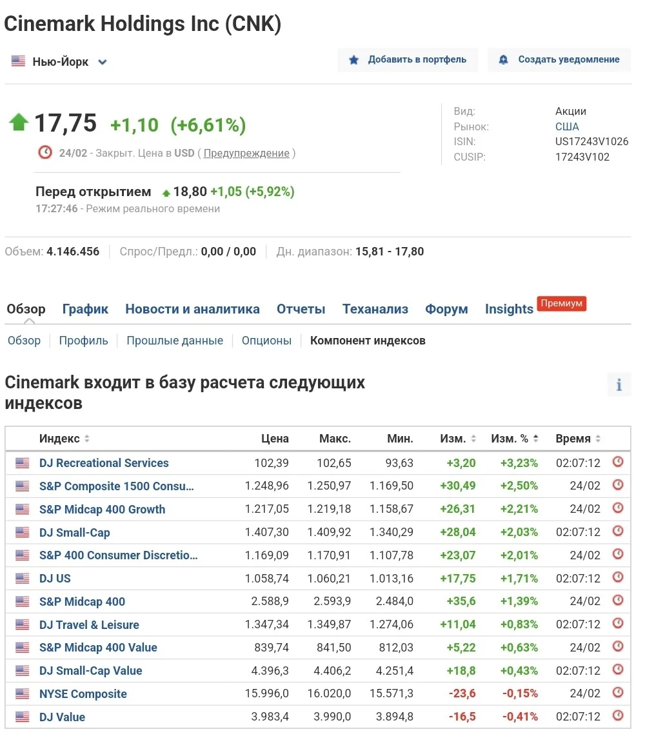Open DJ Small-Cap Value link
Viewport: 645px width, 747px height.
pos(90,671)
